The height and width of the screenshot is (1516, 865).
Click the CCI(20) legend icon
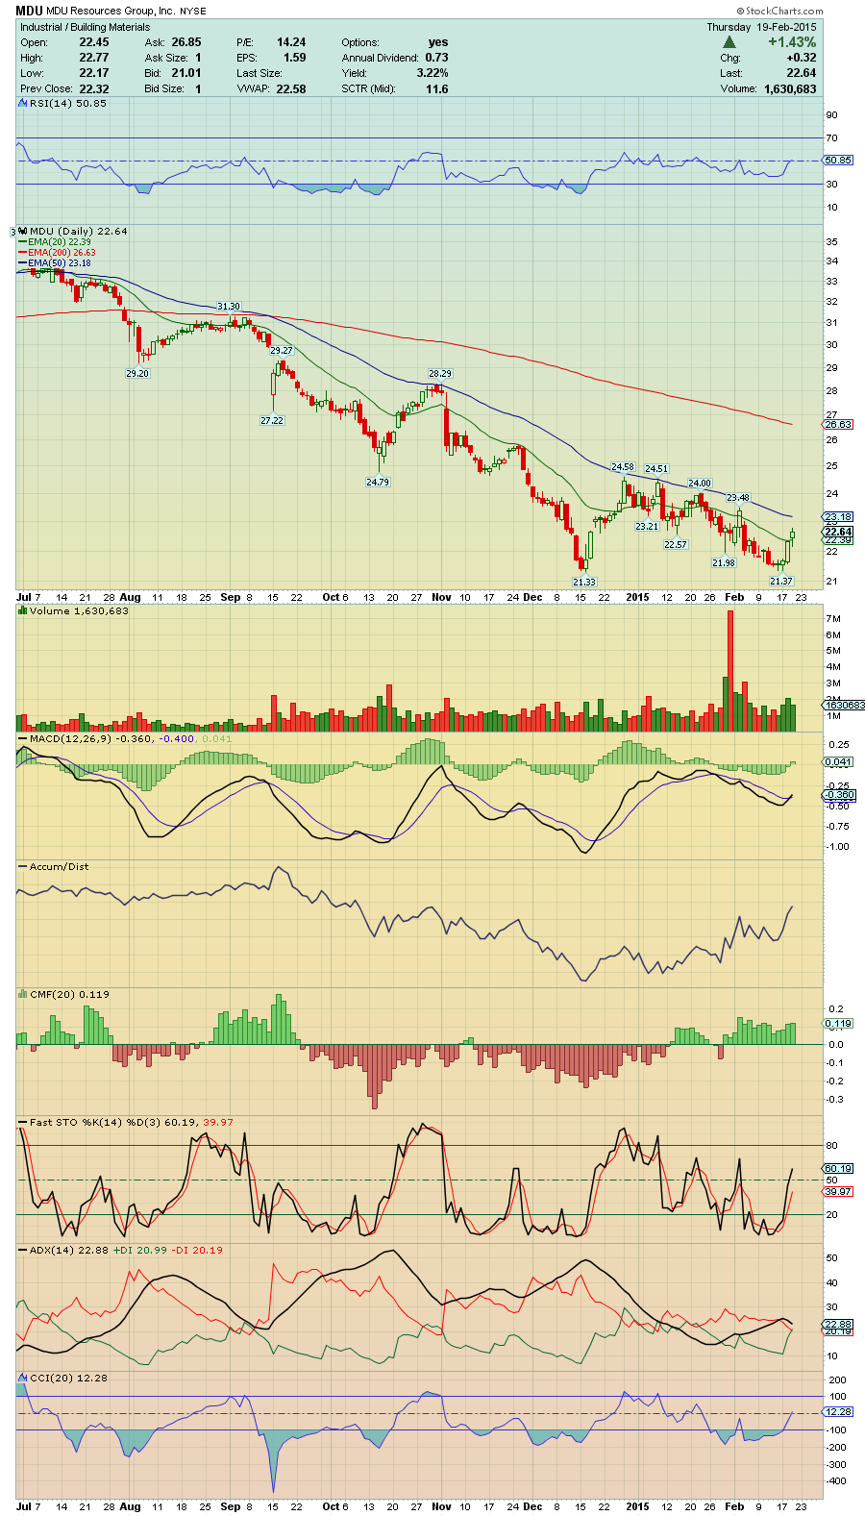coord(24,1379)
